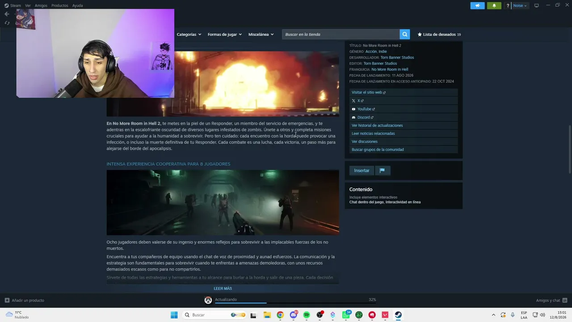
Task: Click the sync update icon in system tray
Action: pos(503,315)
